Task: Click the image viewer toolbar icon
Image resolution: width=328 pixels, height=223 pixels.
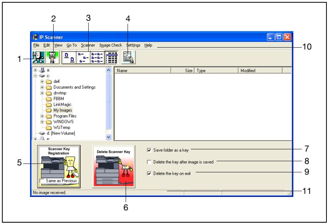Action: [128, 57]
